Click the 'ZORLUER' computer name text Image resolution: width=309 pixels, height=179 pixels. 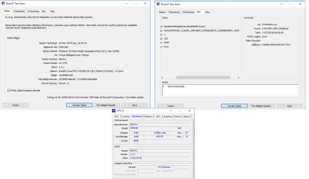(x=64, y=47)
